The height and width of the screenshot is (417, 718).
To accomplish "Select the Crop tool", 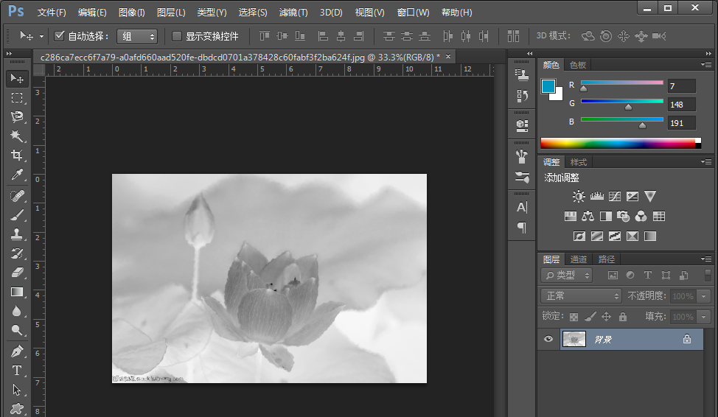I will click(17, 155).
